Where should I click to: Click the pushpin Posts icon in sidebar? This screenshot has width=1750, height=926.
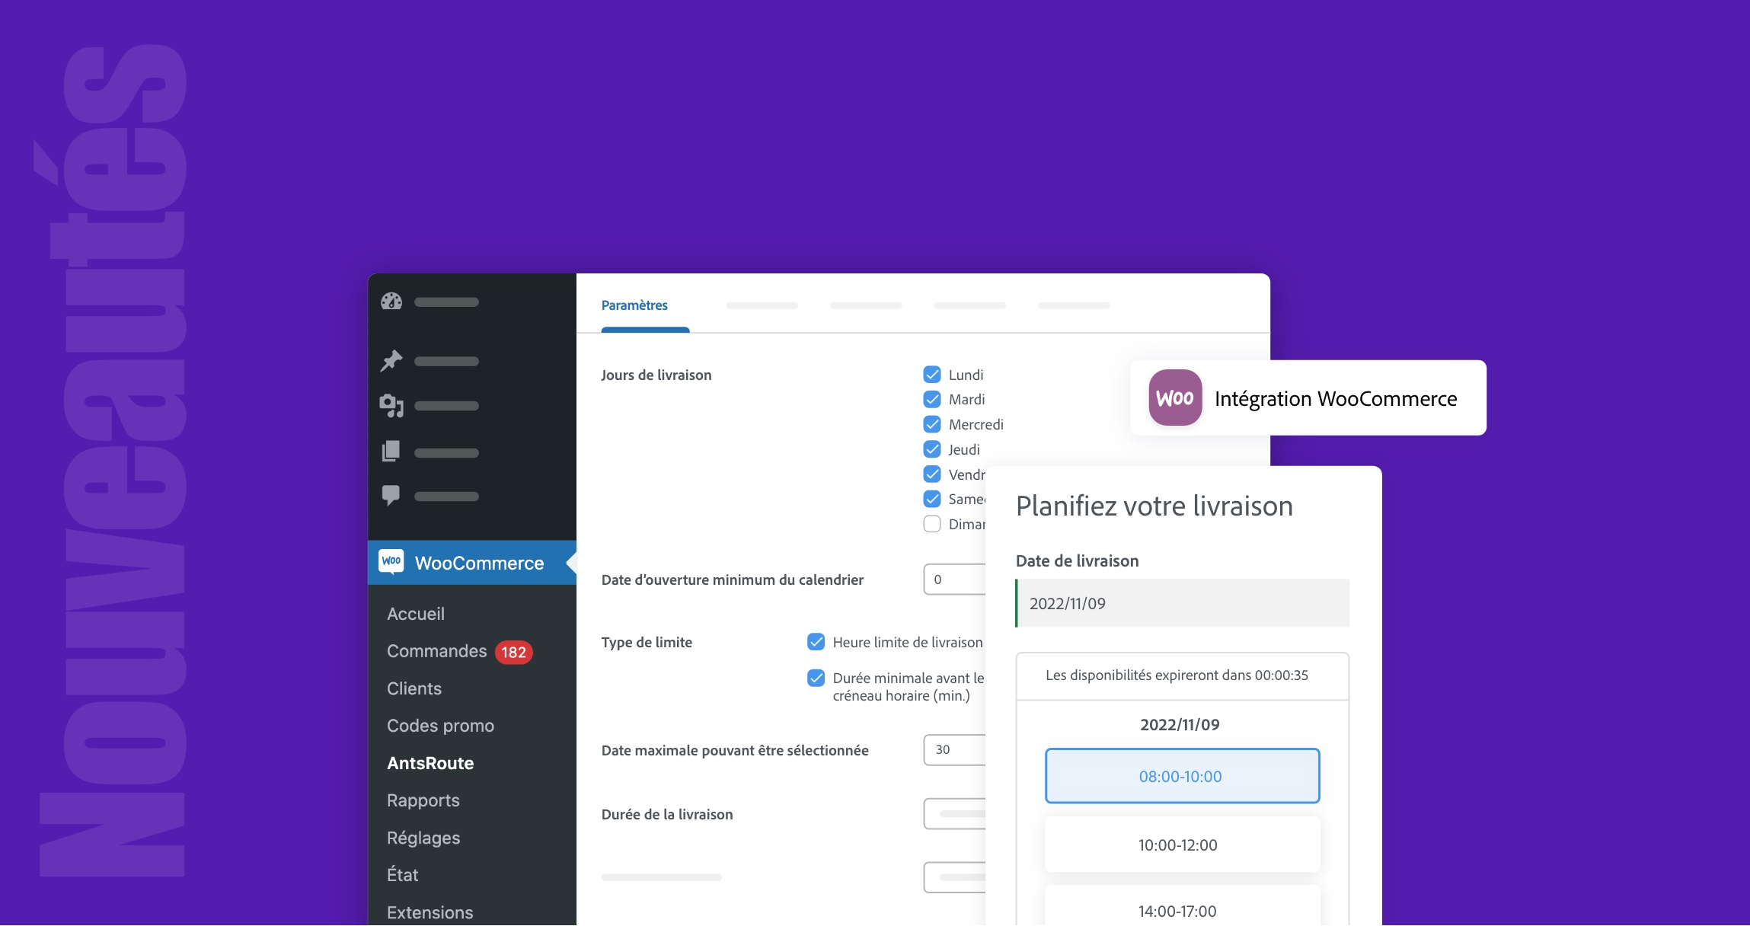point(391,360)
